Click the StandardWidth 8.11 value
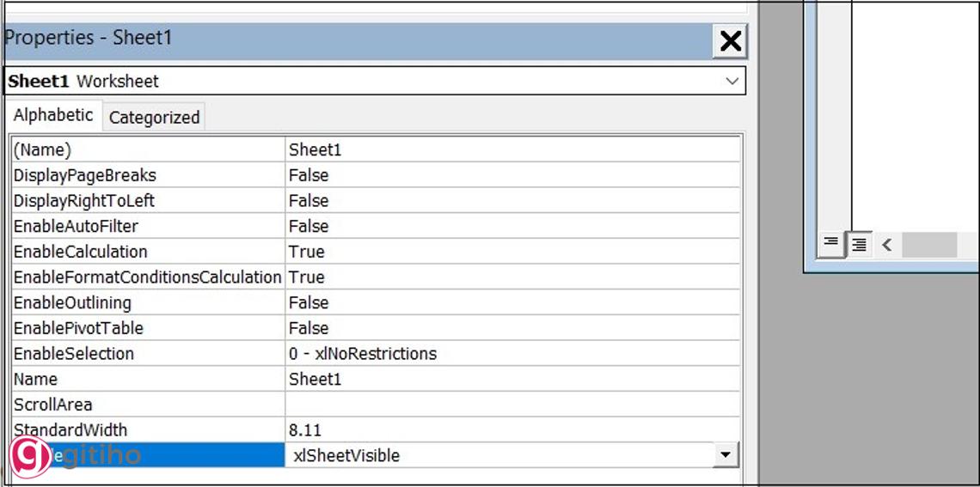Image resolution: width=980 pixels, height=487 pixels. [x=511, y=429]
